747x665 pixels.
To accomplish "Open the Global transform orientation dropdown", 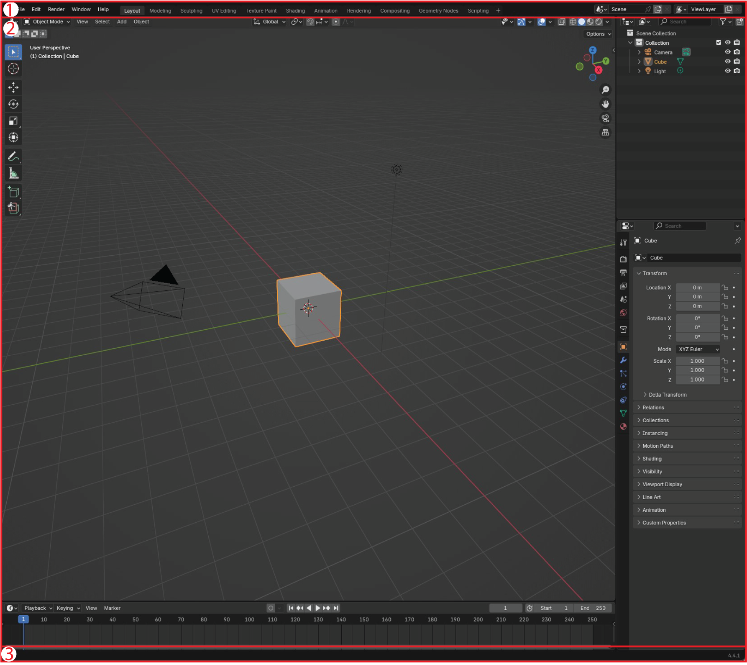I will [270, 22].
